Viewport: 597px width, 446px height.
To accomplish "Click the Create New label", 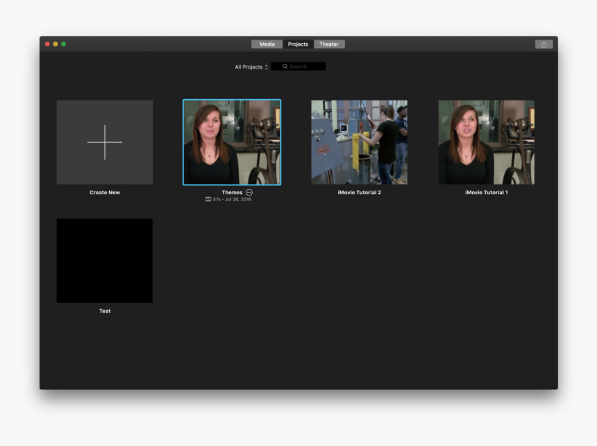I will tap(104, 192).
